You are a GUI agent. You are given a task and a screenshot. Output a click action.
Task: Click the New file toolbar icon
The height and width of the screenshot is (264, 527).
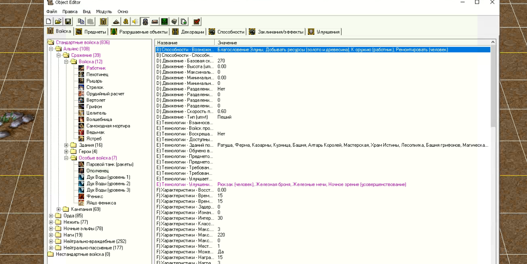pyautogui.click(x=49, y=22)
